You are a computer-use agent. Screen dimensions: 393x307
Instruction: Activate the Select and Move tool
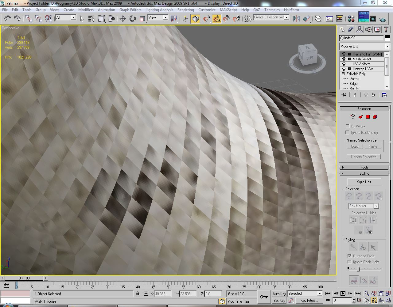point(123,19)
